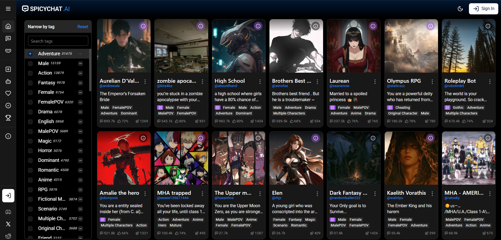Open options menu for Brothers Best
This screenshot has width=501, height=240.
pyautogui.click(x=317, y=82)
